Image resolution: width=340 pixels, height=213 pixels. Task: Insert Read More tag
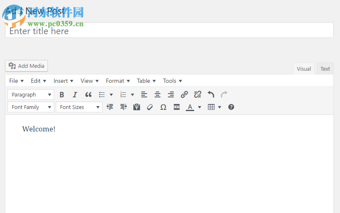click(177, 107)
